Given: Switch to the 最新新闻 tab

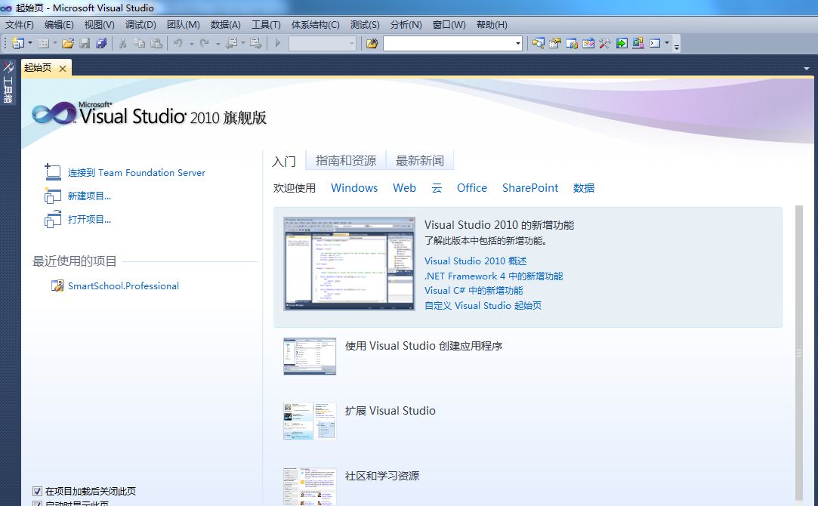Looking at the screenshot, I should click(420, 160).
